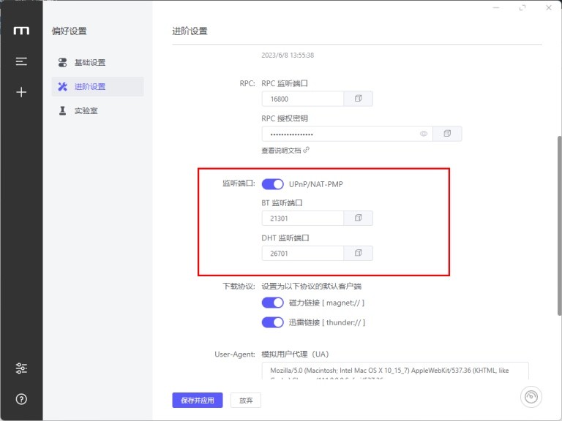Disable the UPnP/NAT-PMP toggle
The image size is (562, 421).
[272, 184]
